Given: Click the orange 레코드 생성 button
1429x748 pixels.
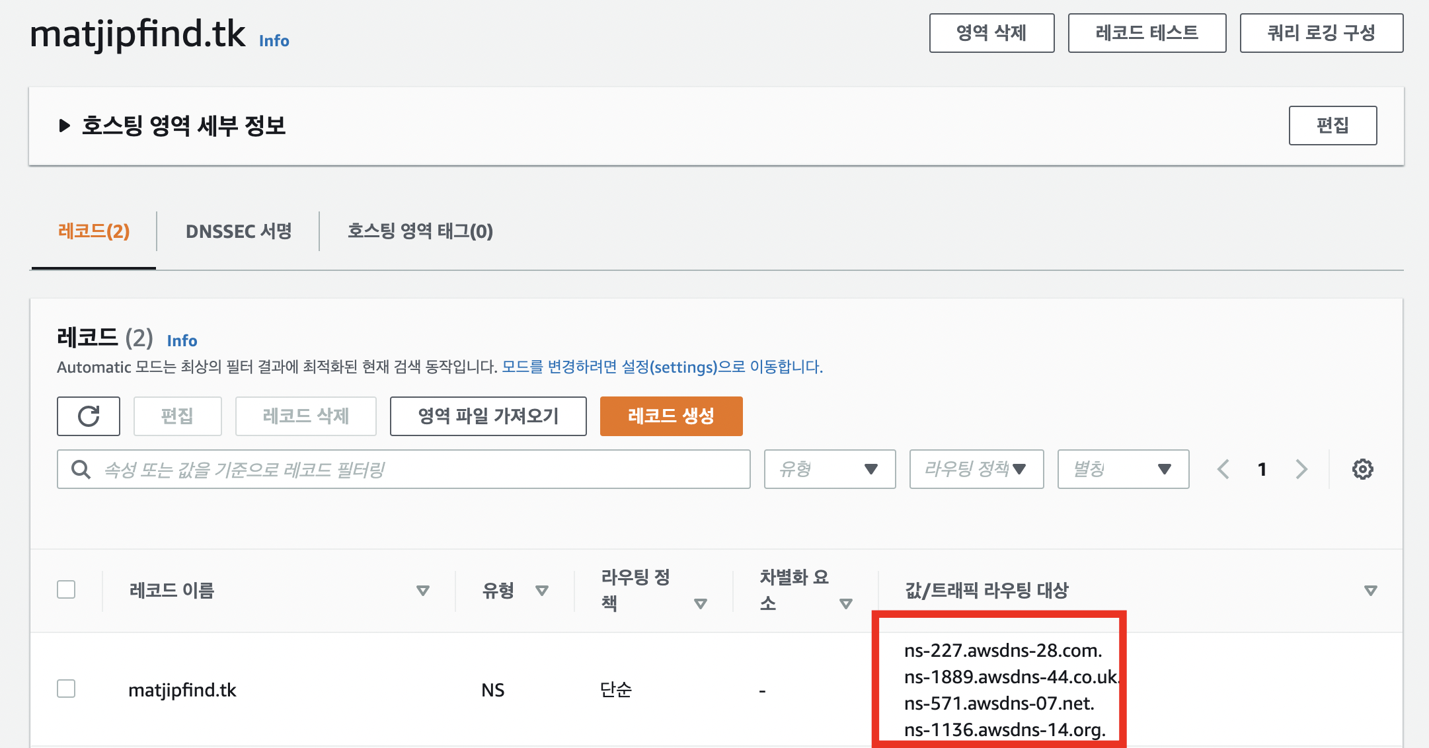Looking at the screenshot, I should [671, 416].
